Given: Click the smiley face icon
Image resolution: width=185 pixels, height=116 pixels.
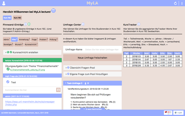Looking at the screenshot, I should (x=53, y=11).
